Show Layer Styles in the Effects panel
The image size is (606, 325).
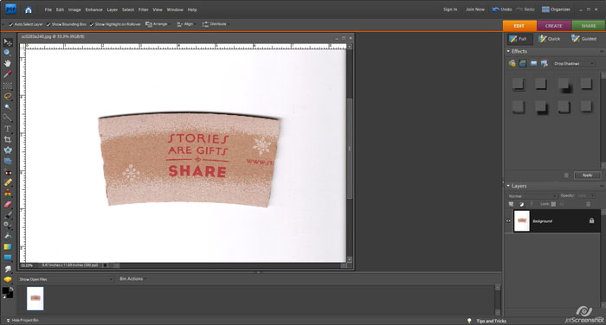(x=523, y=63)
